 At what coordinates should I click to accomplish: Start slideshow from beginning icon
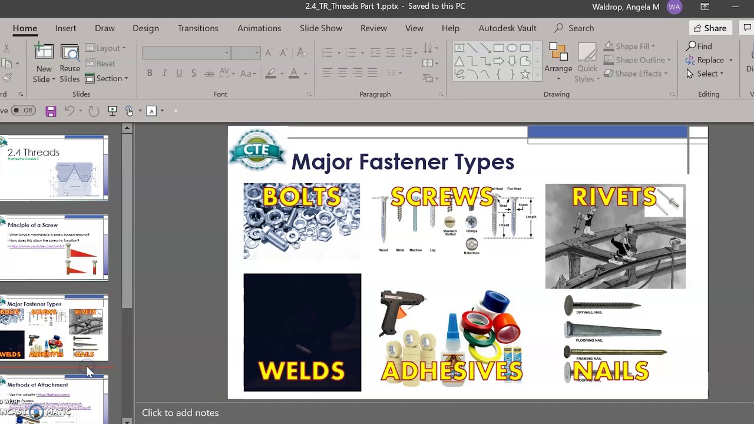[x=113, y=111]
